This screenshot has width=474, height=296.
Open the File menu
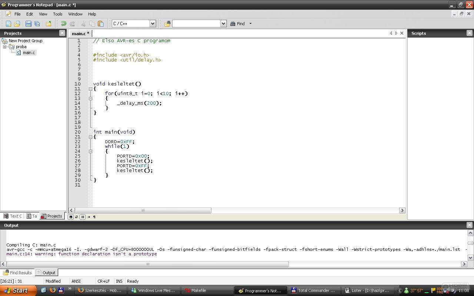click(17, 14)
